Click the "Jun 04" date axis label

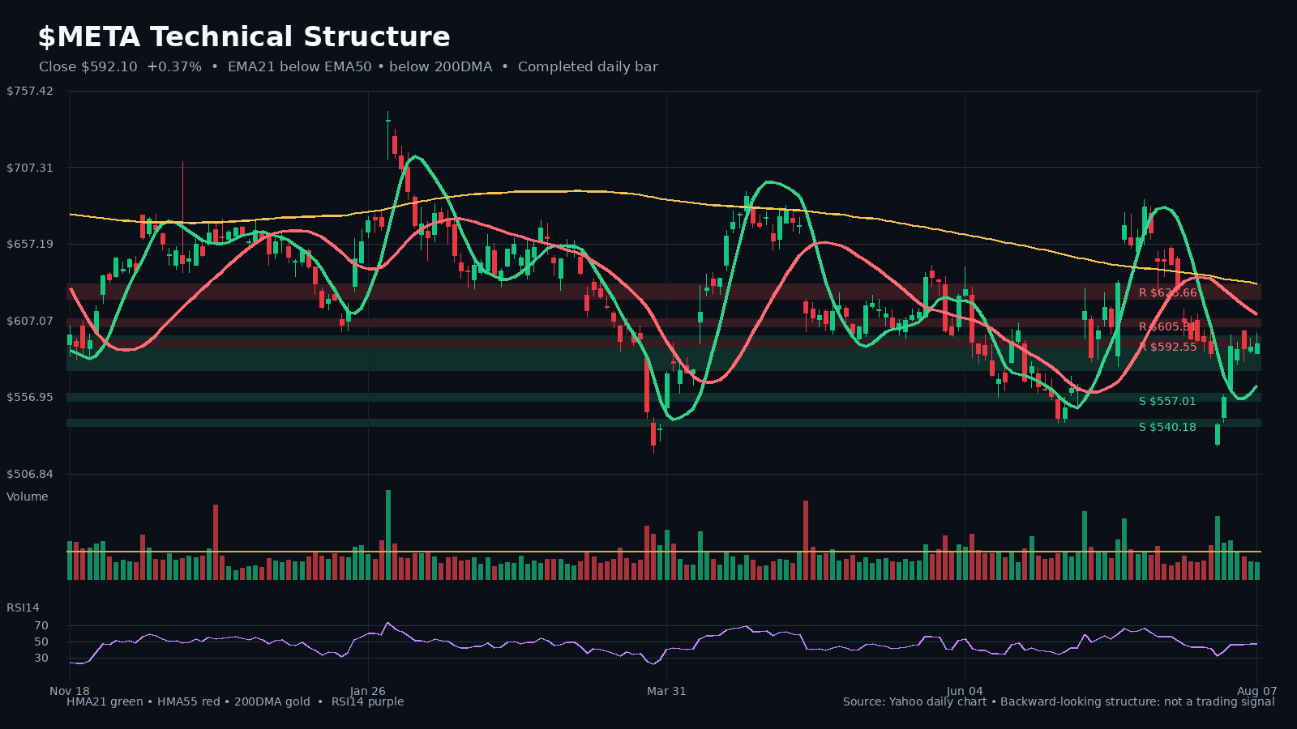click(965, 691)
